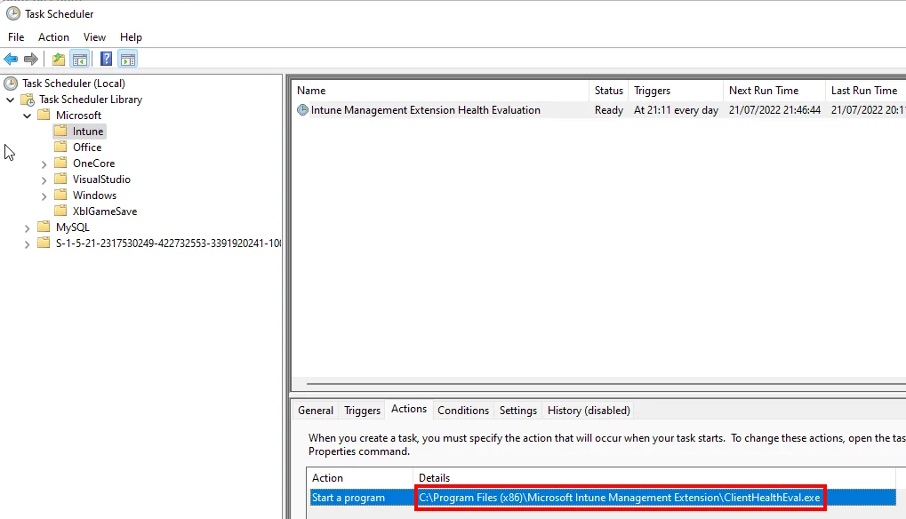Select the Task Scheduler (Local) tree label
The image size is (906, 519).
coord(74,84)
